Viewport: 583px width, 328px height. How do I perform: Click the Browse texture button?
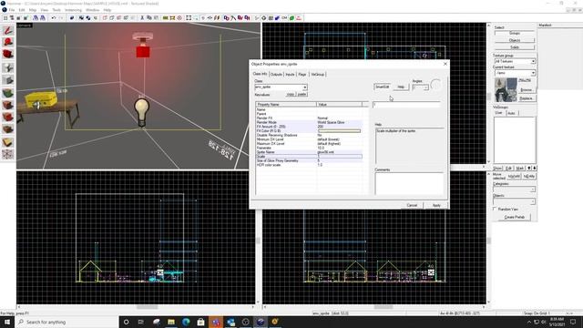tap(526, 90)
